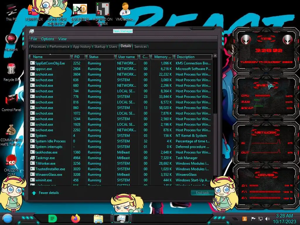This screenshot has height=225, width=300.
Task: Select the sppsvc.exe process row
Action: pyautogui.click(x=121, y=69)
